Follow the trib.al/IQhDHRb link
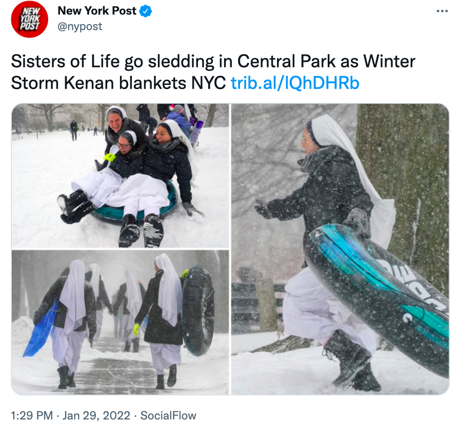The width and height of the screenshot is (461, 424). pos(295,83)
